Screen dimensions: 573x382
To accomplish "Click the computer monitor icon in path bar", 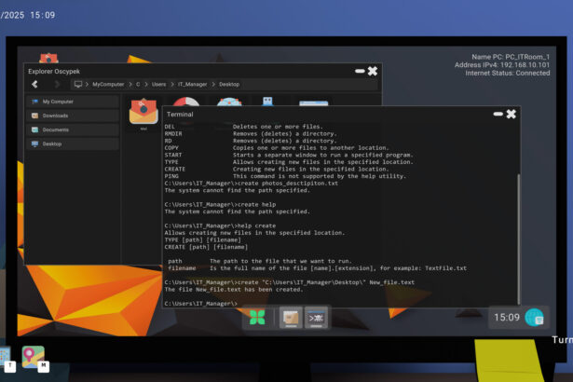I will point(78,84).
